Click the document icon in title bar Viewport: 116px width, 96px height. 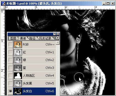click(x=4, y=4)
